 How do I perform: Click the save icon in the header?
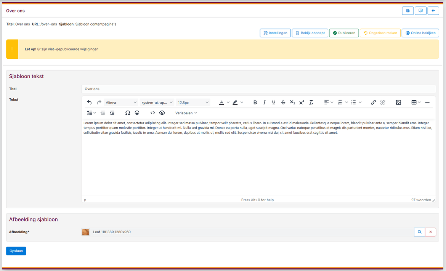pos(407,11)
